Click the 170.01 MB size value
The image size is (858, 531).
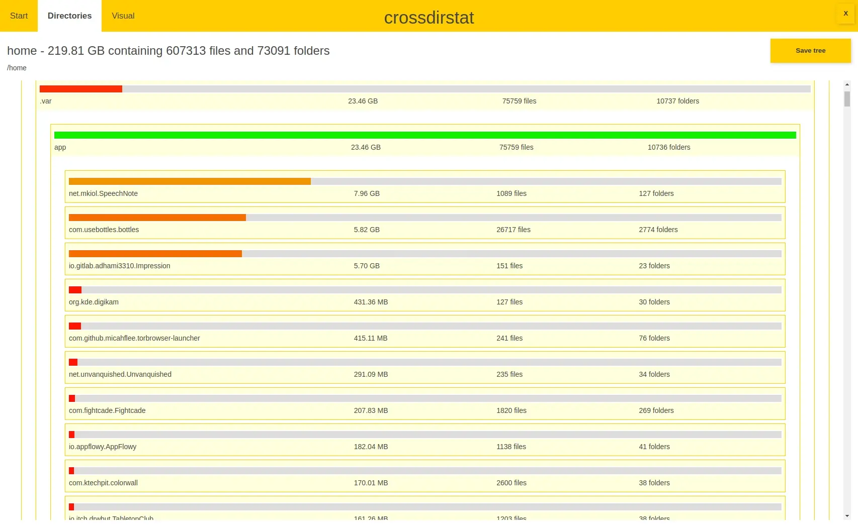[x=371, y=483]
